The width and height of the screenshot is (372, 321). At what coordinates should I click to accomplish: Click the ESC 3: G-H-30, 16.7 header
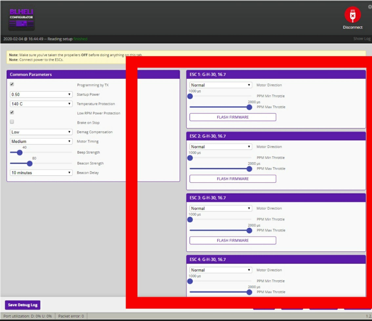[276, 198]
